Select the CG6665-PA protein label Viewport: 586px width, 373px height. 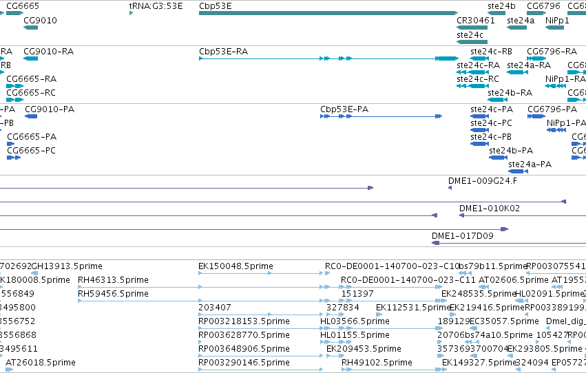click(x=32, y=137)
